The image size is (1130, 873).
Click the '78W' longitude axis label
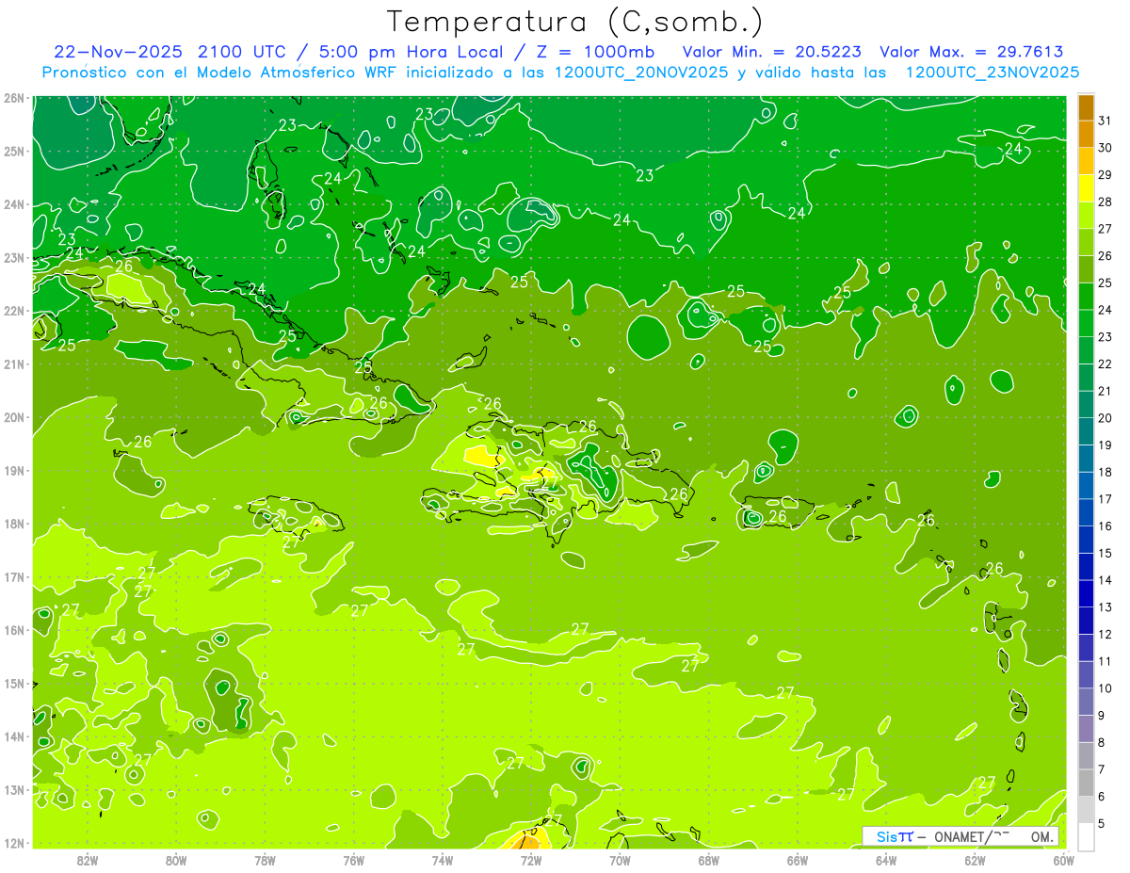[x=266, y=860]
